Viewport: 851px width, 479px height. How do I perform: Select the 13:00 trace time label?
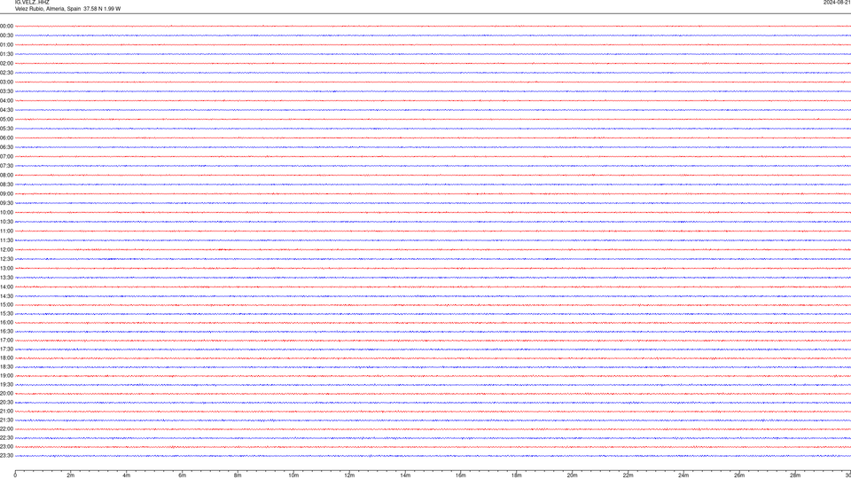click(x=6, y=268)
